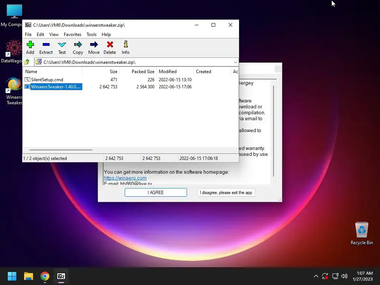This screenshot has width=380, height=285.
Task: Open the https://winaero.com link
Action: coord(125,178)
